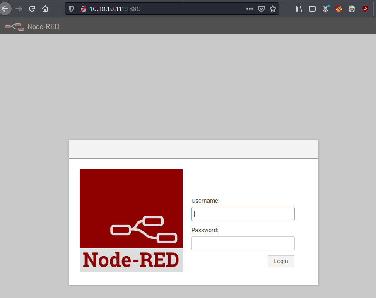Reload the Node-RED login page
This screenshot has width=376, height=298.
click(x=31, y=8)
